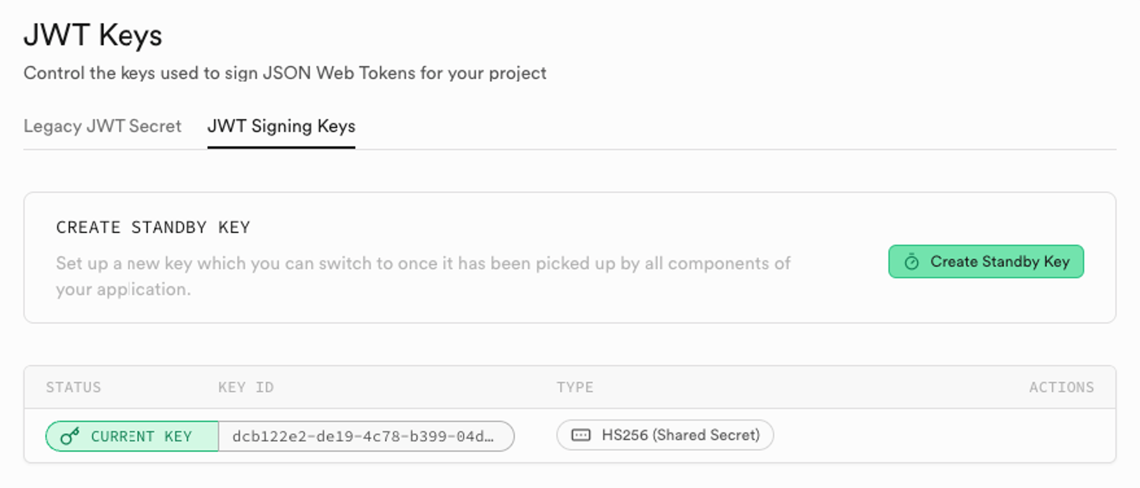Open the JWT Signing Keys tab
Image resolution: width=1140 pixels, height=488 pixels.
pyautogui.click(x=282, y=126)
